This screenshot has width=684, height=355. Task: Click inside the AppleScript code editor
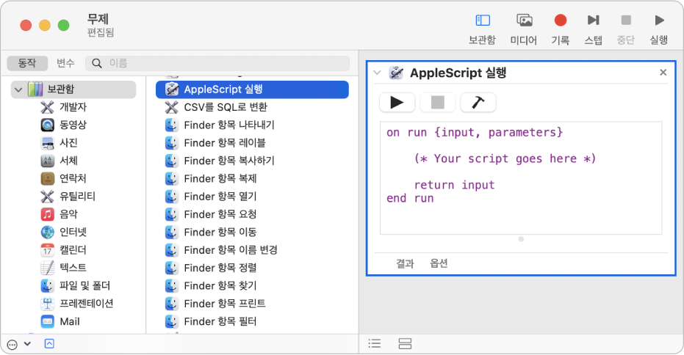coord(521,178)
